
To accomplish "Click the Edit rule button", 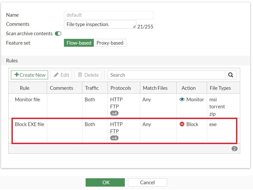I will (61, 75).
